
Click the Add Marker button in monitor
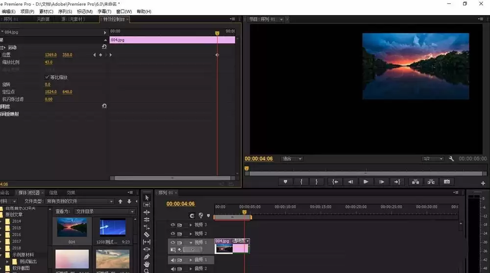point(285,182)
